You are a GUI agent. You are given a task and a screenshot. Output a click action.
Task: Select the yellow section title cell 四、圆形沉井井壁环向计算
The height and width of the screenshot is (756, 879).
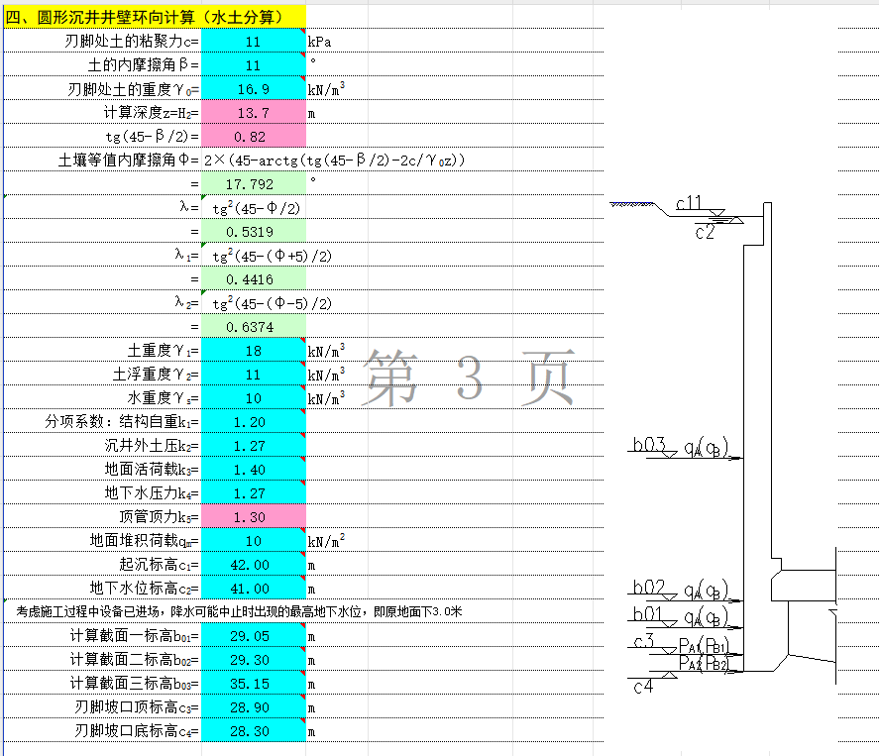pyautogui.click(x=155, y=18)
